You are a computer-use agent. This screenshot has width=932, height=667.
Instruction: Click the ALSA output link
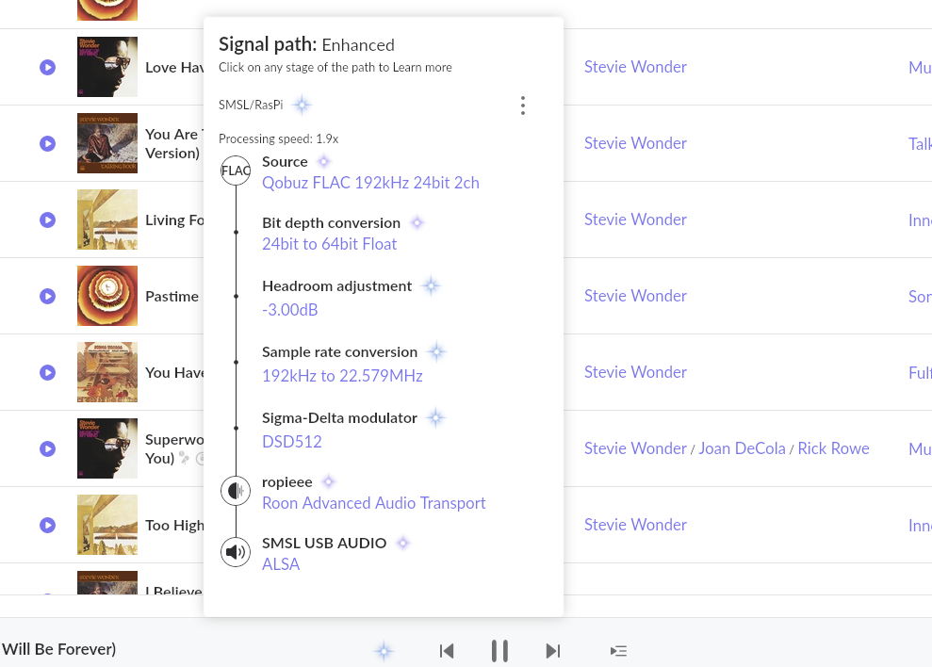click(x=281, y=564)
